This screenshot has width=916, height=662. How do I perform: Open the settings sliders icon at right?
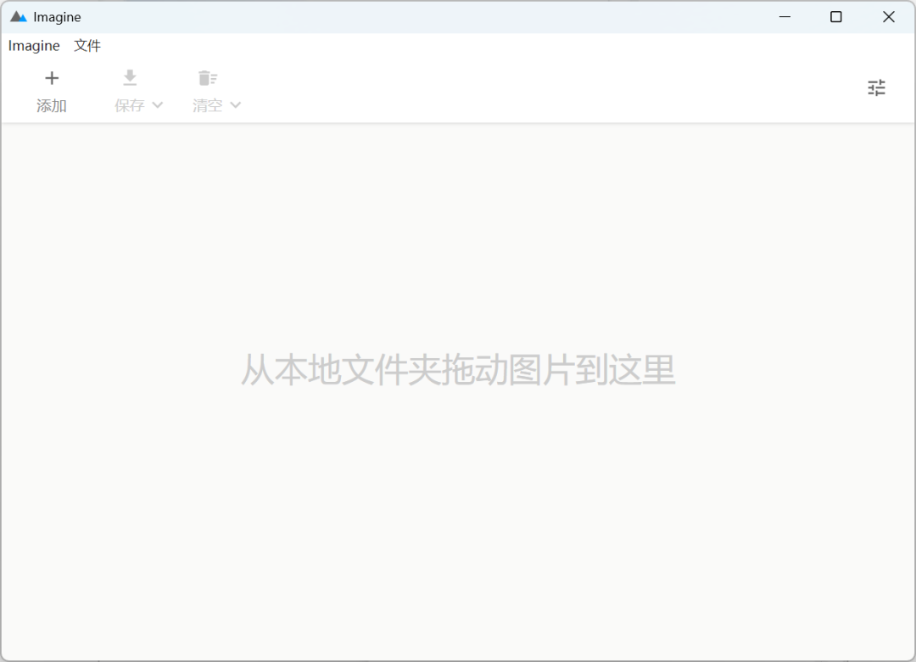[x=876, y=87]
